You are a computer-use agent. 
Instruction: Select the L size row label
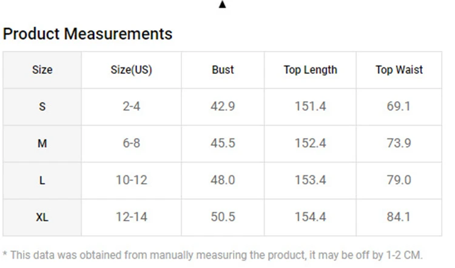(42, 181)
